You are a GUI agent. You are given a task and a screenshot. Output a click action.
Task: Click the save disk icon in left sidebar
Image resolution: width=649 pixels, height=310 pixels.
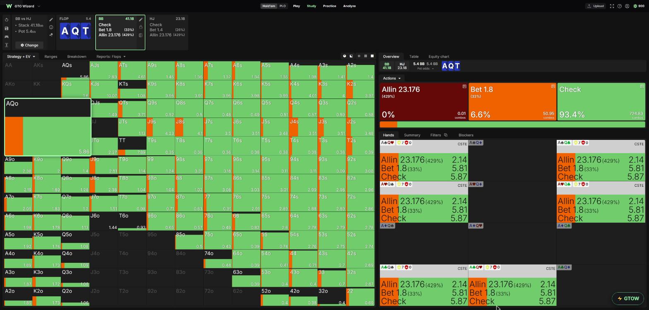[x=7, y=28]
